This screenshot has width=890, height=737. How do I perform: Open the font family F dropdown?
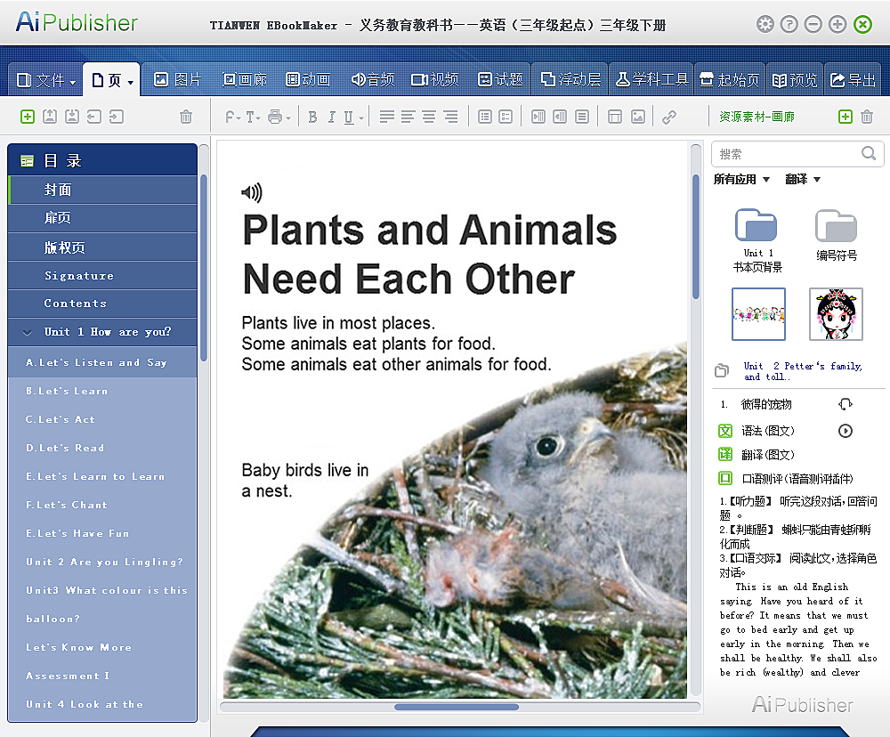click(x=232, y=117)
